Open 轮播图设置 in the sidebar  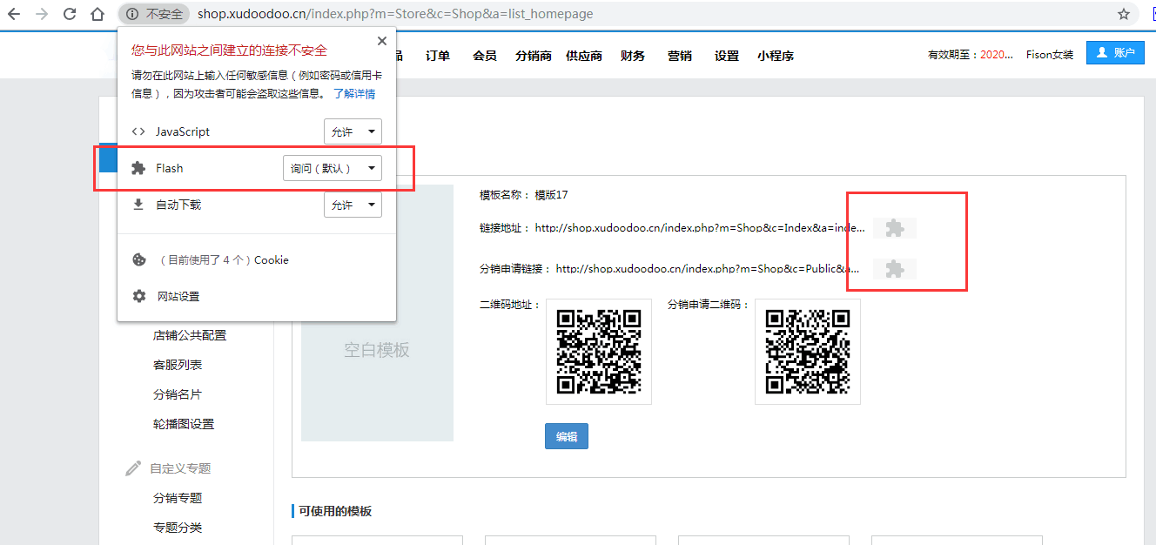[x=183, y=424]
